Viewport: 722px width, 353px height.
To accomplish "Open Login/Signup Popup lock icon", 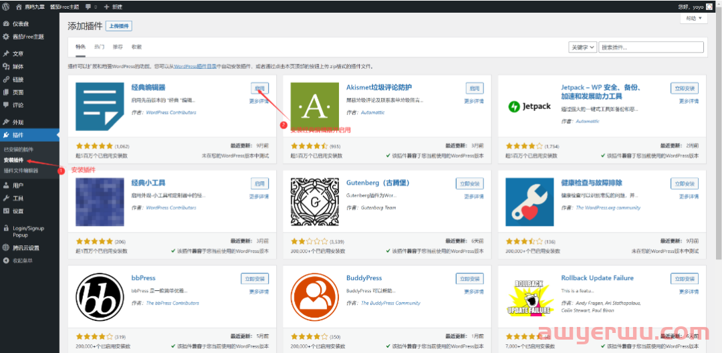I will (x=6, y=228).
